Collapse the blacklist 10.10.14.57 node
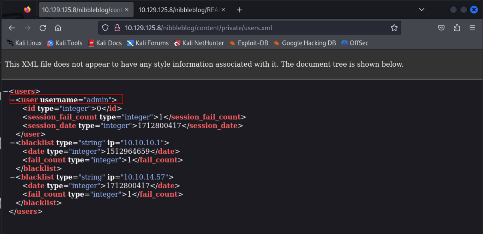Image resolution: width=483 pixels, height=234 pixels. (12, 177)
